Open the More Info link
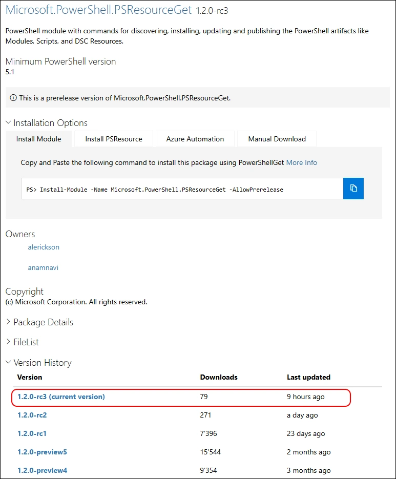 [x=301, y=162]
